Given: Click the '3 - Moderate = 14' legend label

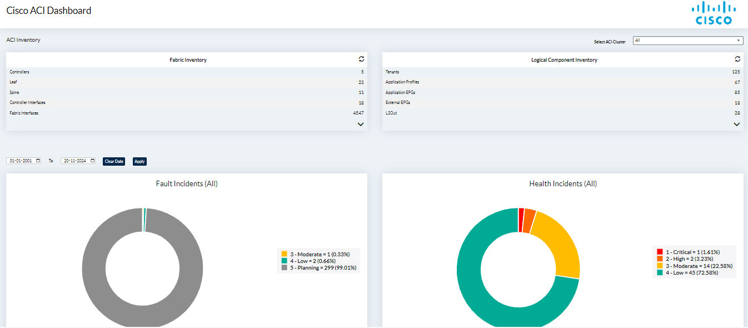Looking at the screenshot, I should [700, 266].
